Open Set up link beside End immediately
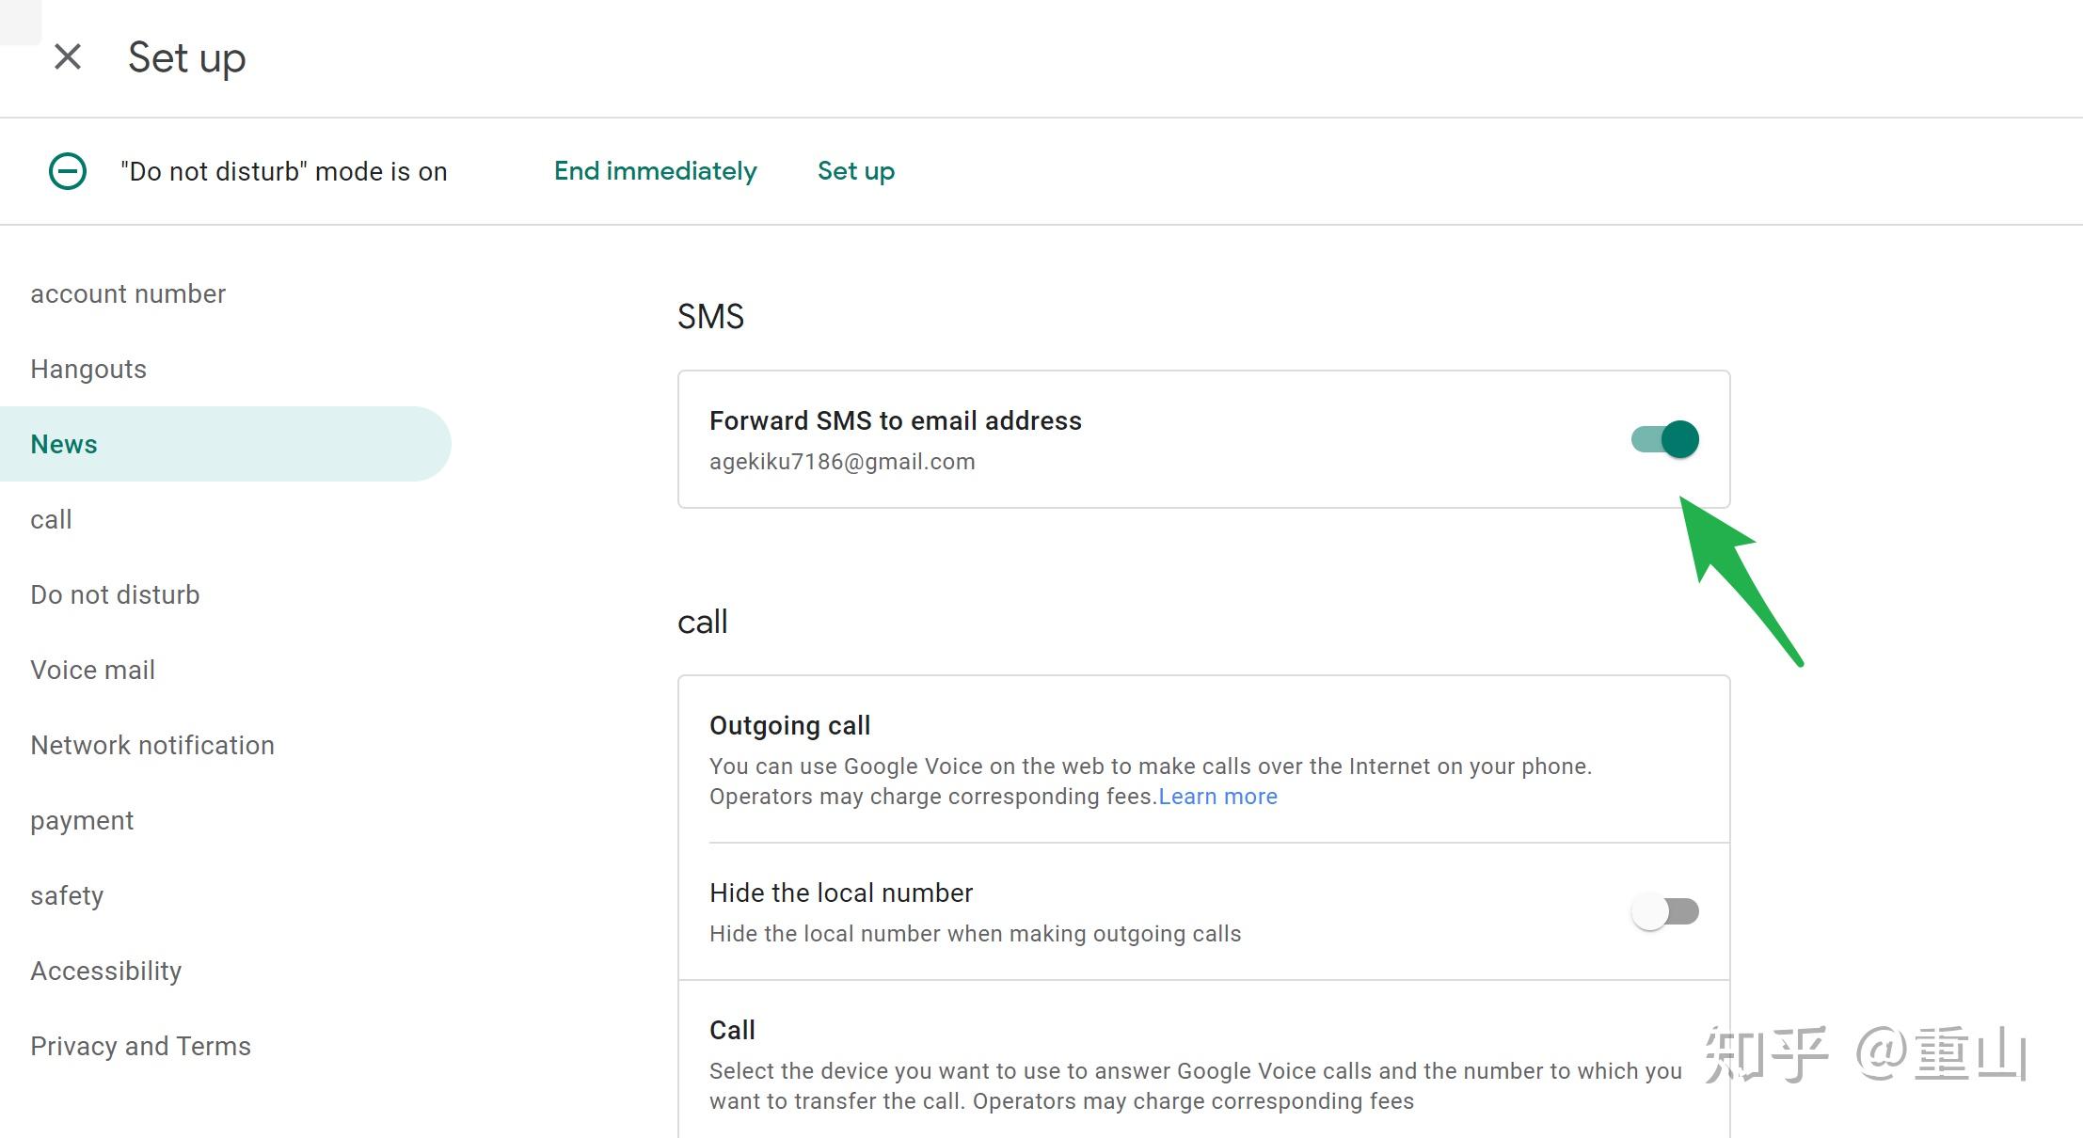This screenshot has width=2083, height=1138. pos(855,171)
